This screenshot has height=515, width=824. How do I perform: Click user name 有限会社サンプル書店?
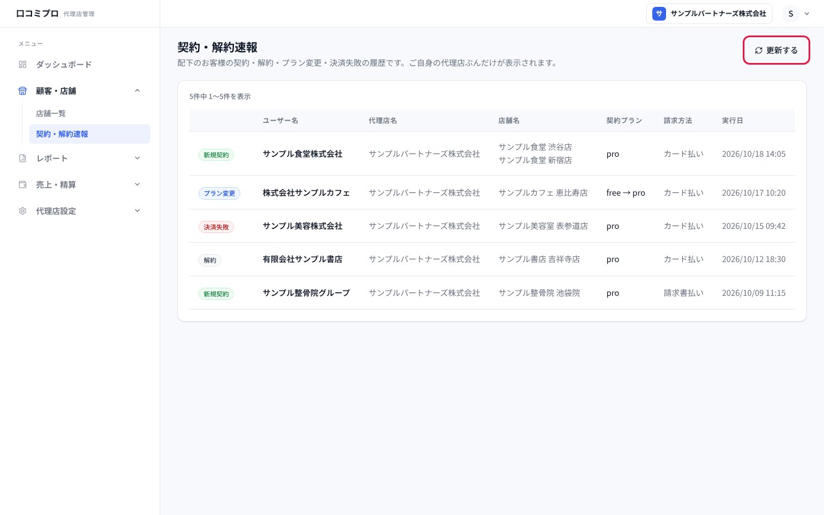pos(303,259)
